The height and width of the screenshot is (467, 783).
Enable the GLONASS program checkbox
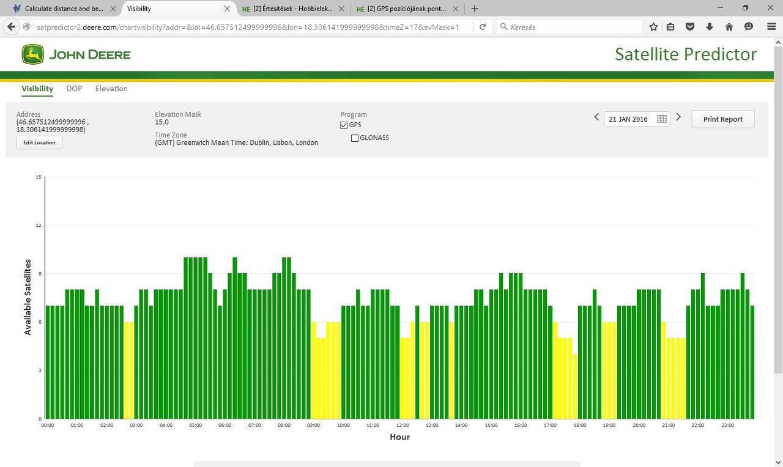coord(355,138)
